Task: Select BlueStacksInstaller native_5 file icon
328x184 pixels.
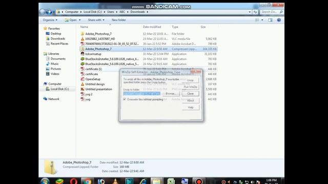Action: [83, 64]
